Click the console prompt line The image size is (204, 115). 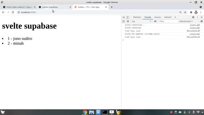coord(163,40)
